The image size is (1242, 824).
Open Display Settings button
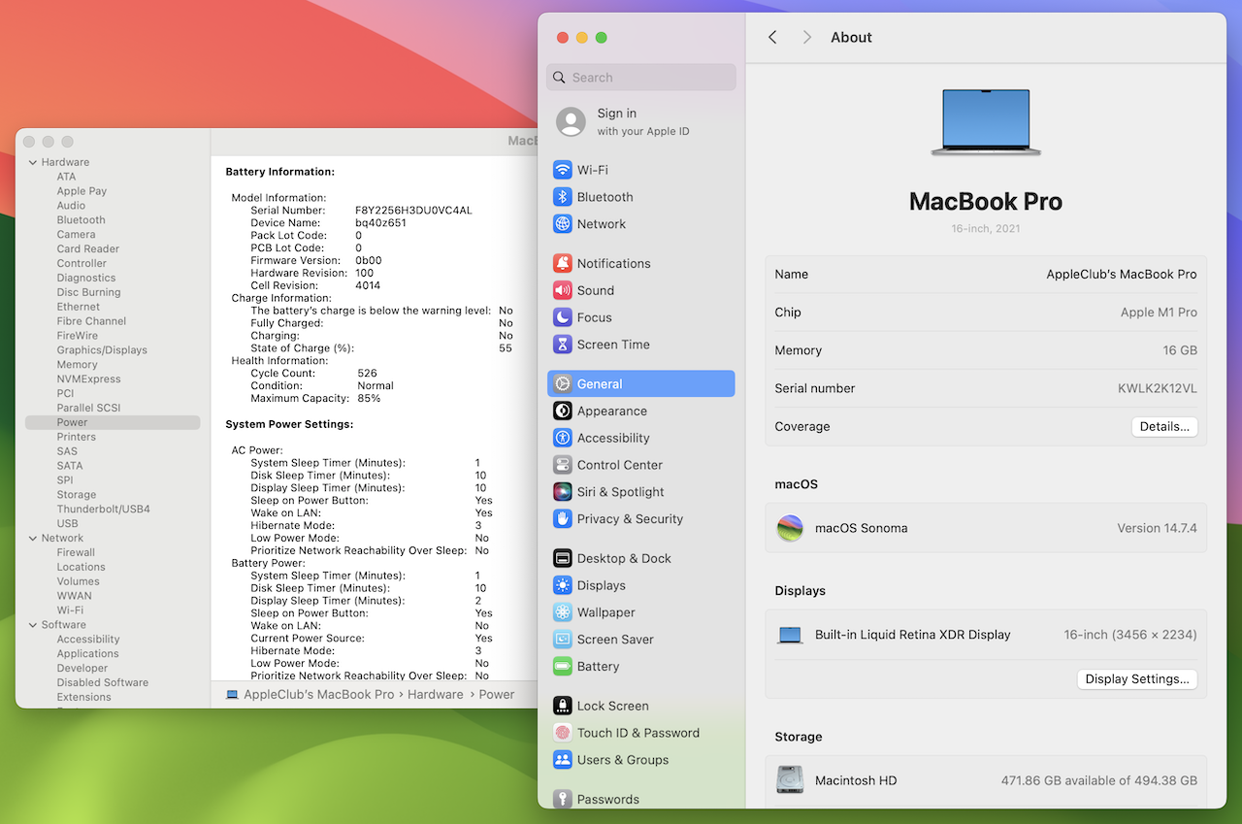coord(1137,679)
